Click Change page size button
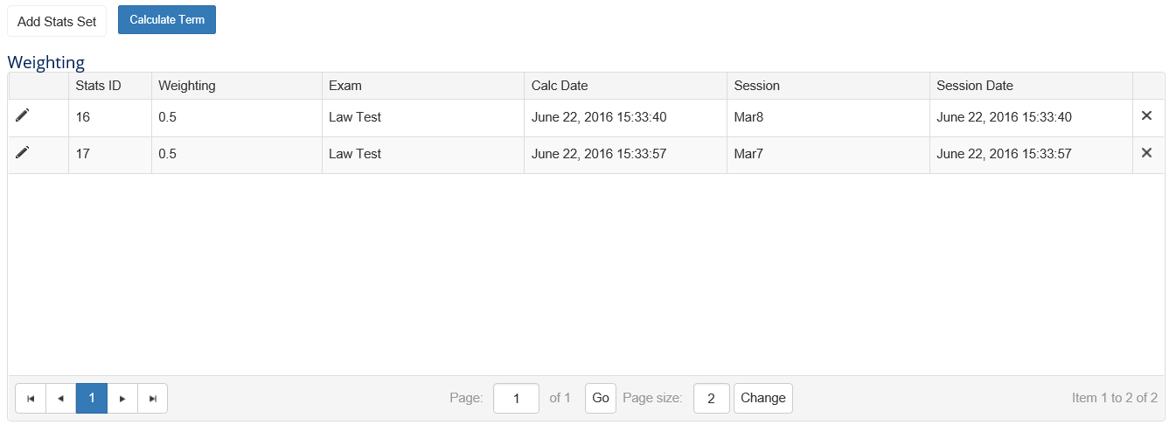This screenshot has height=425, width=1176. coord(763,398)
